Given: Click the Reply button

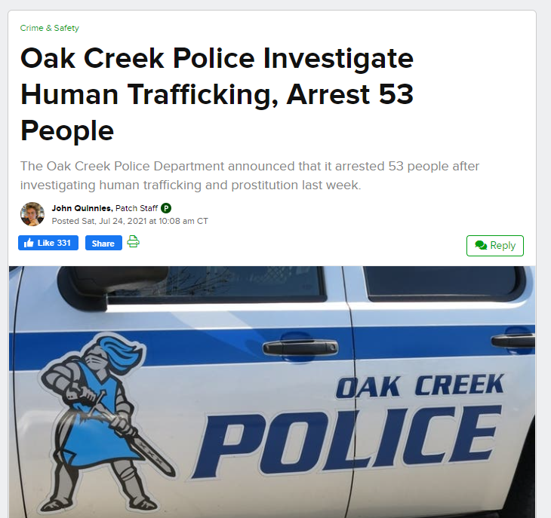Looking at the screenshot, I should [x=495, y=246].
